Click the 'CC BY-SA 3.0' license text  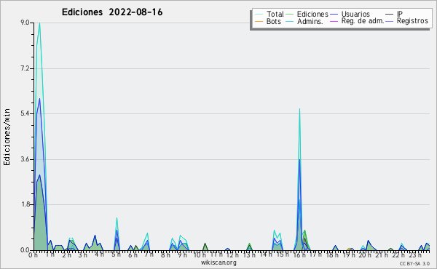414,263
